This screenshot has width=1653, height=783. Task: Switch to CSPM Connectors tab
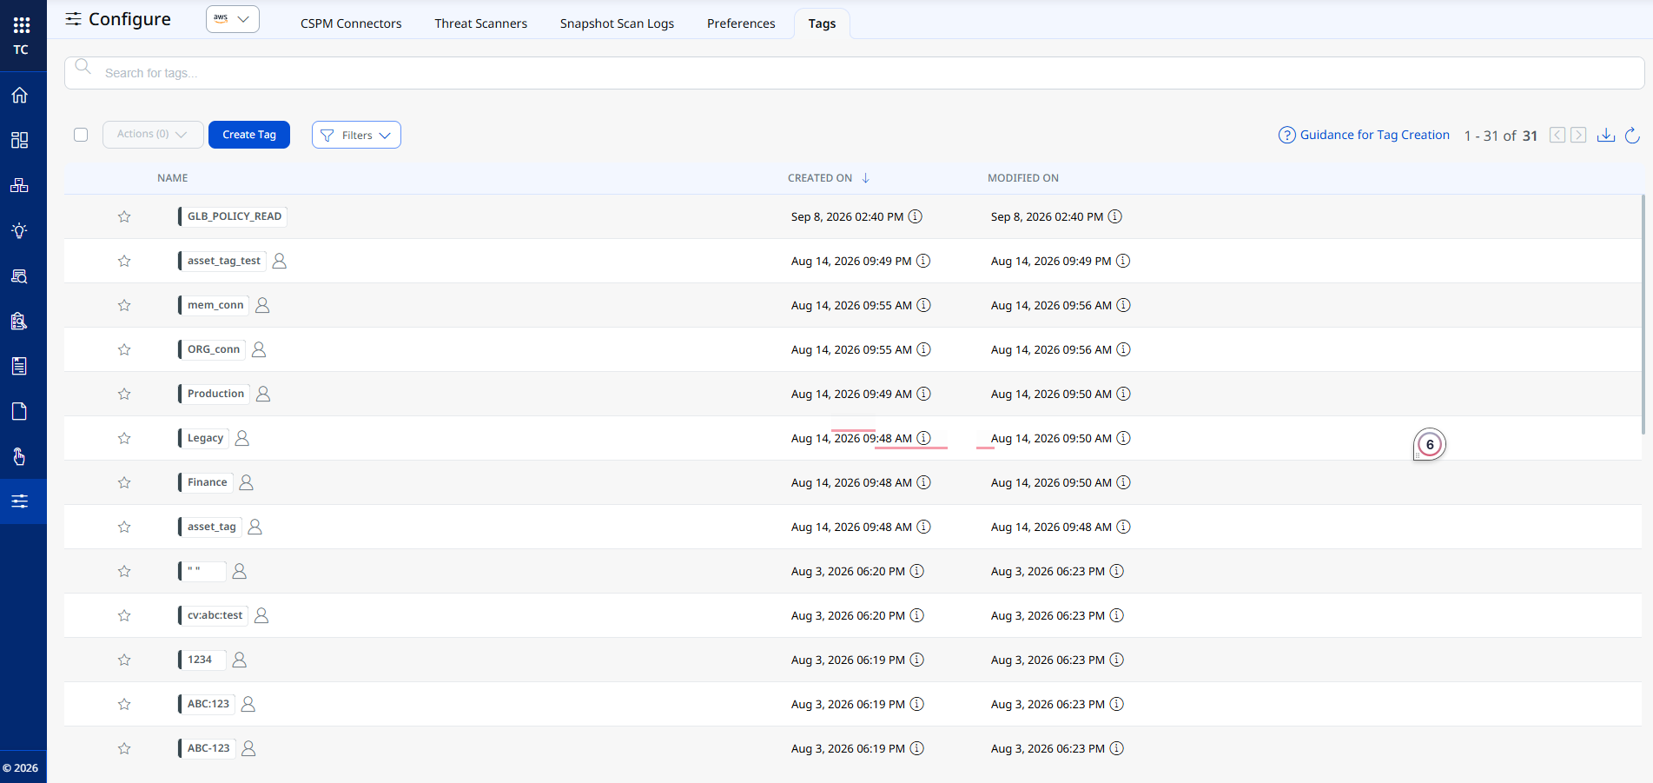coord(351,23)
